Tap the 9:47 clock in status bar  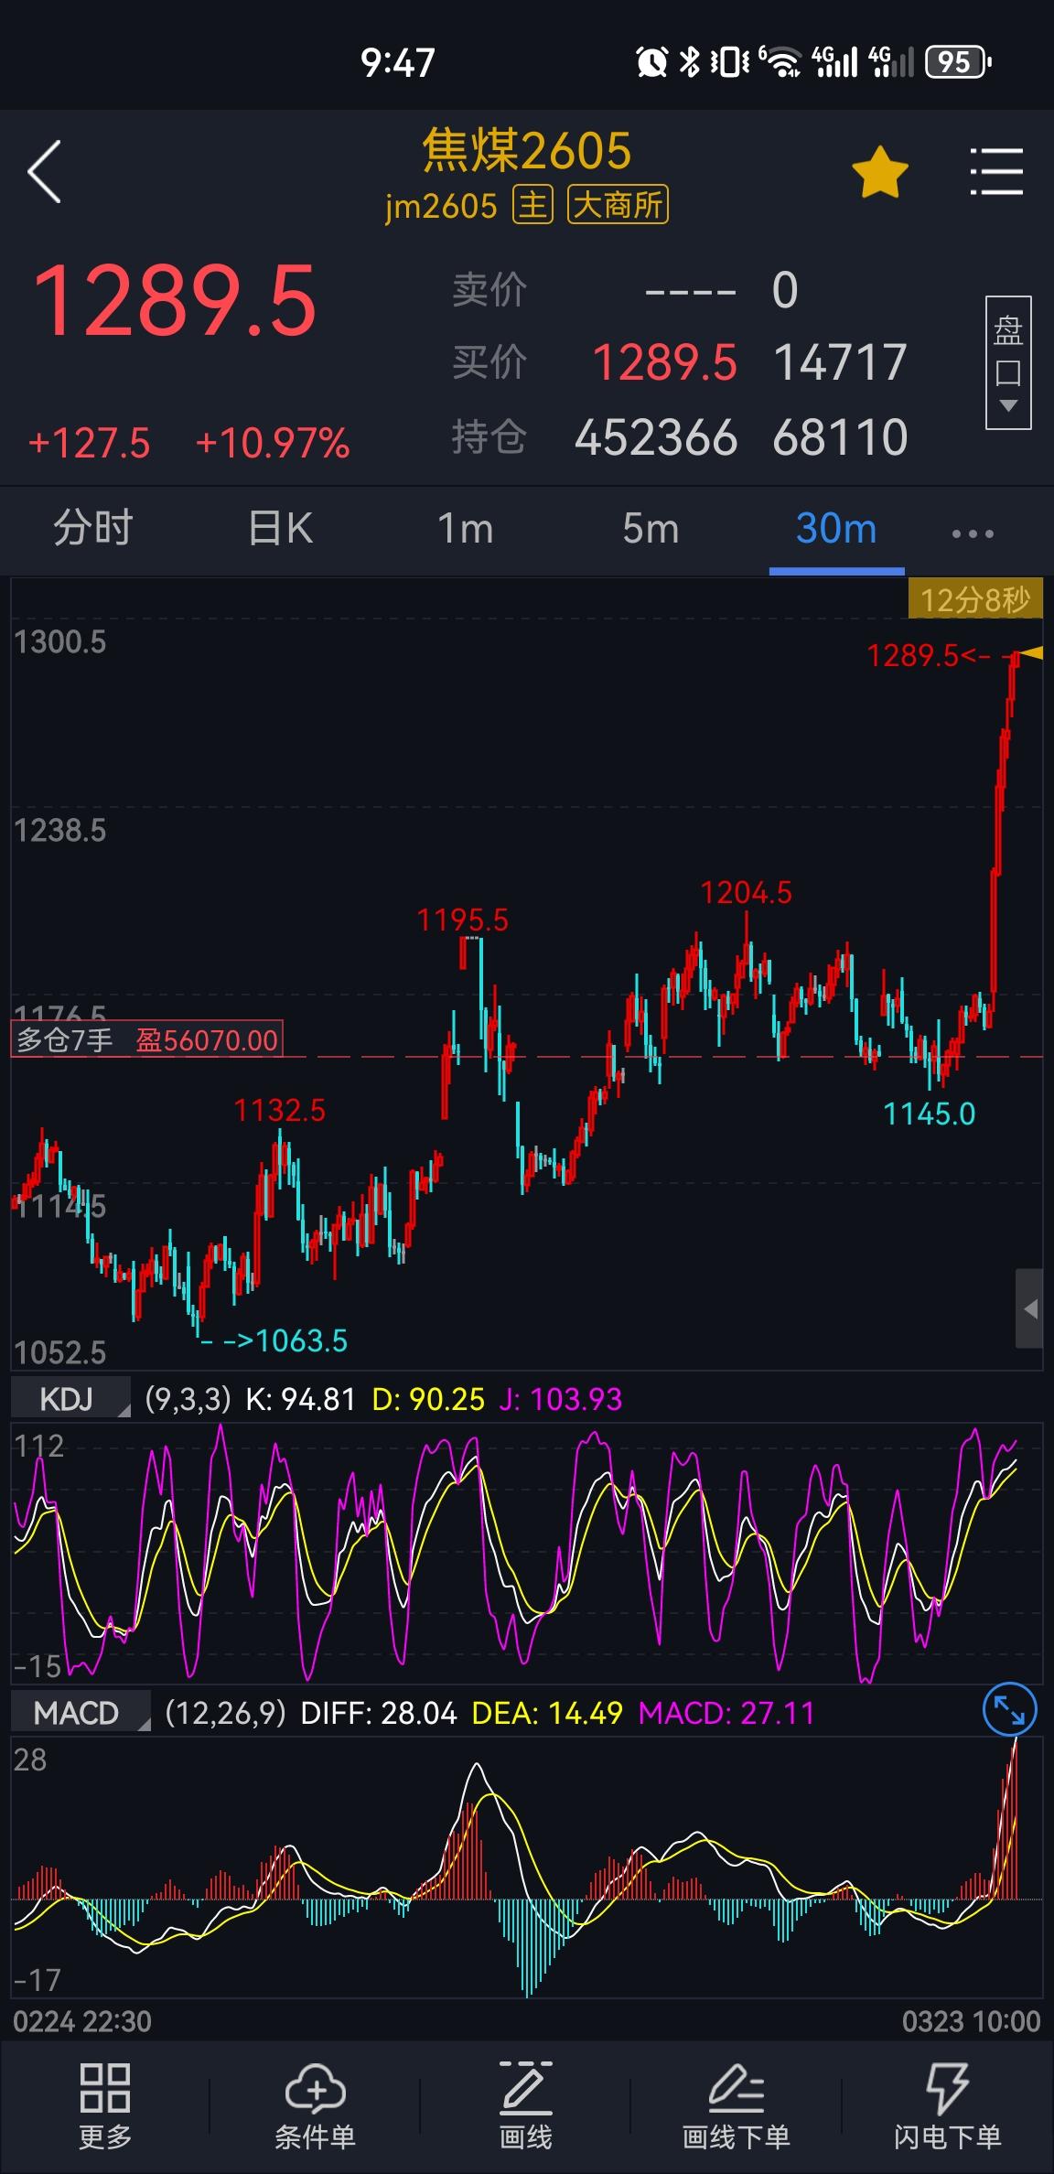[398, 62]
